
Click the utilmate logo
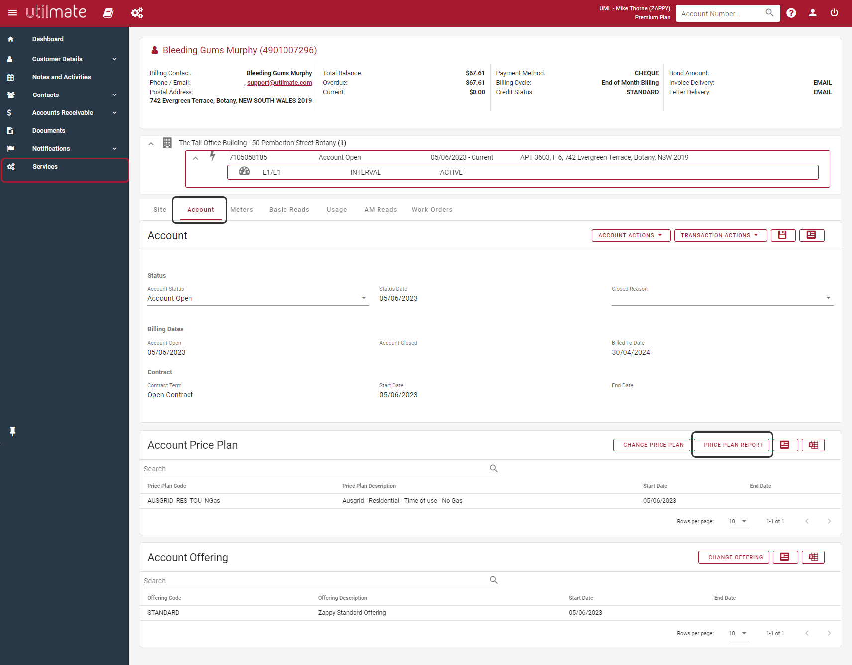(56, 12)
